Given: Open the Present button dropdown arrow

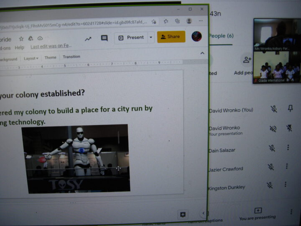Looking at the screenshot, I should (151, 37).
